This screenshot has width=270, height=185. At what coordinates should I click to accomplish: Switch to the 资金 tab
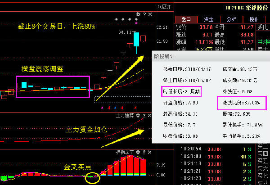click(x=209, y=19)
